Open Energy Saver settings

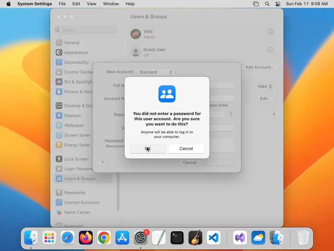click(74, 145)
